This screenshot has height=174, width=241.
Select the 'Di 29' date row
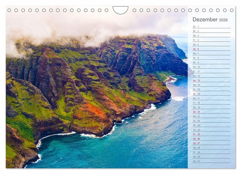pos(211,152)
